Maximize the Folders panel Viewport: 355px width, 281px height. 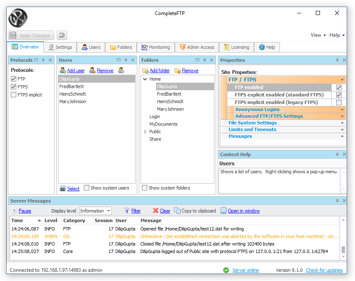(x=197, y=60)
